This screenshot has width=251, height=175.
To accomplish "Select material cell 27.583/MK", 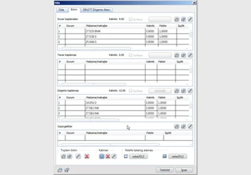I will 115,113.
